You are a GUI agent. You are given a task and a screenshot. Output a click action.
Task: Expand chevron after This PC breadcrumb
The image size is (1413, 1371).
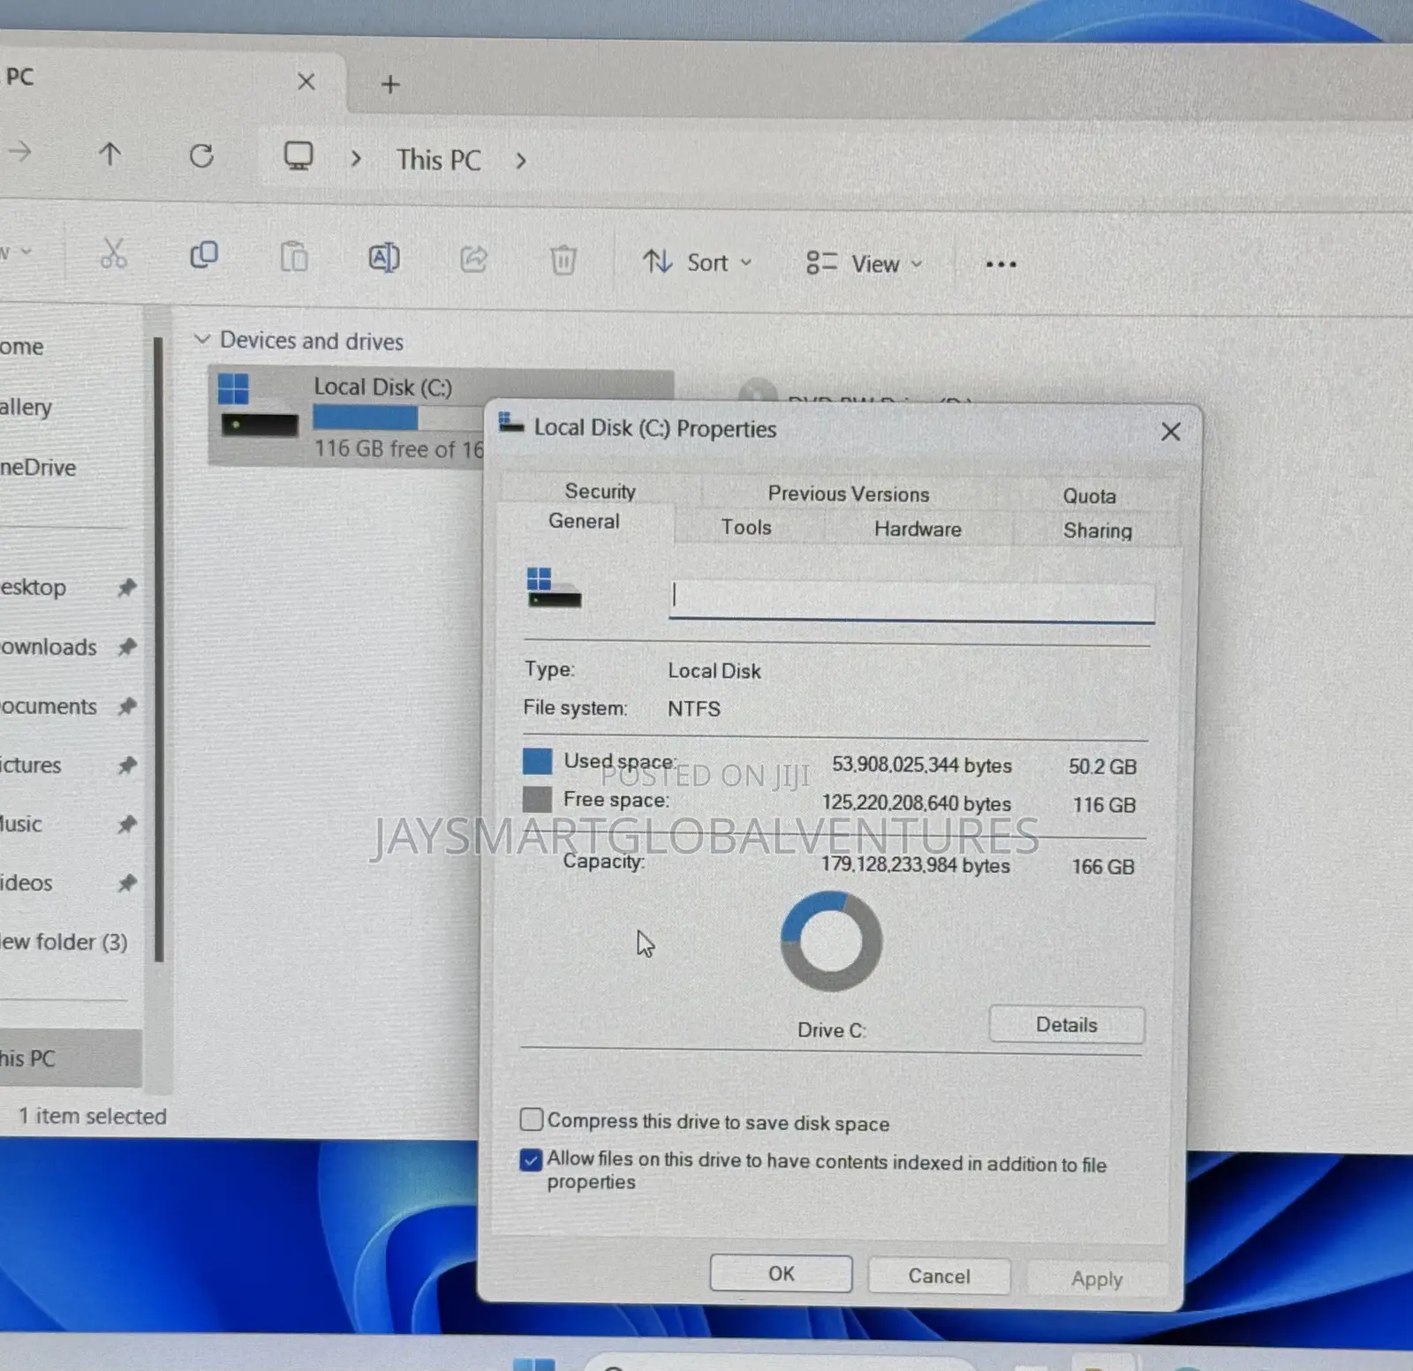coord(521,161)
